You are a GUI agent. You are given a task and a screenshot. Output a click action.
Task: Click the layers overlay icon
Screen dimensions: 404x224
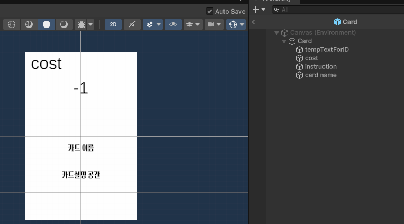(190, 24)
